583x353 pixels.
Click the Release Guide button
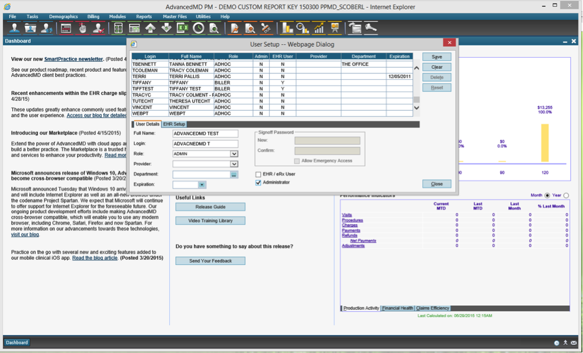(x=210, y=207)
